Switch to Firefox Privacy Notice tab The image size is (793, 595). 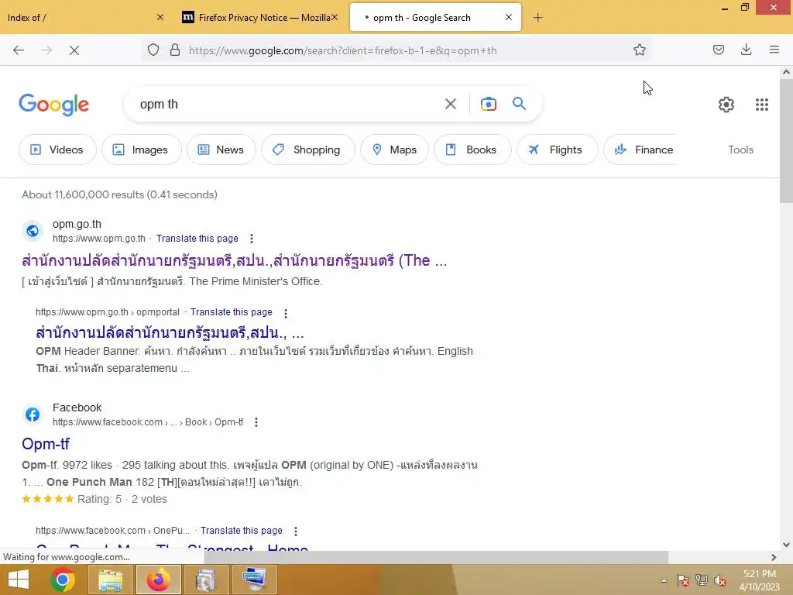pos(259,17)
